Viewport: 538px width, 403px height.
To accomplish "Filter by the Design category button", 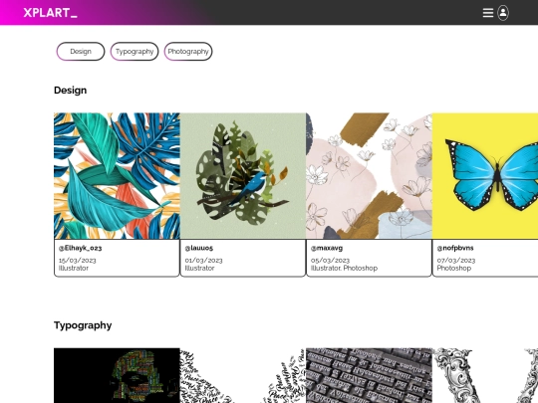I will pyautogui.click(x=81, y=52).
